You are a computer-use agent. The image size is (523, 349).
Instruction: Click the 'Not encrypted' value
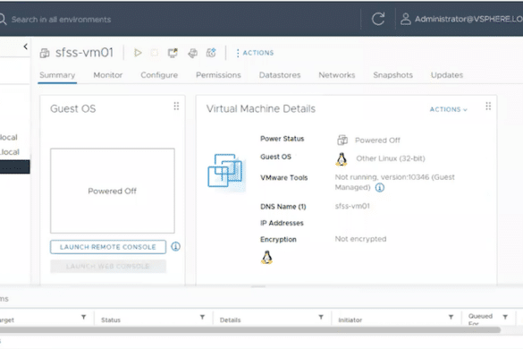(x=360, y=239)
